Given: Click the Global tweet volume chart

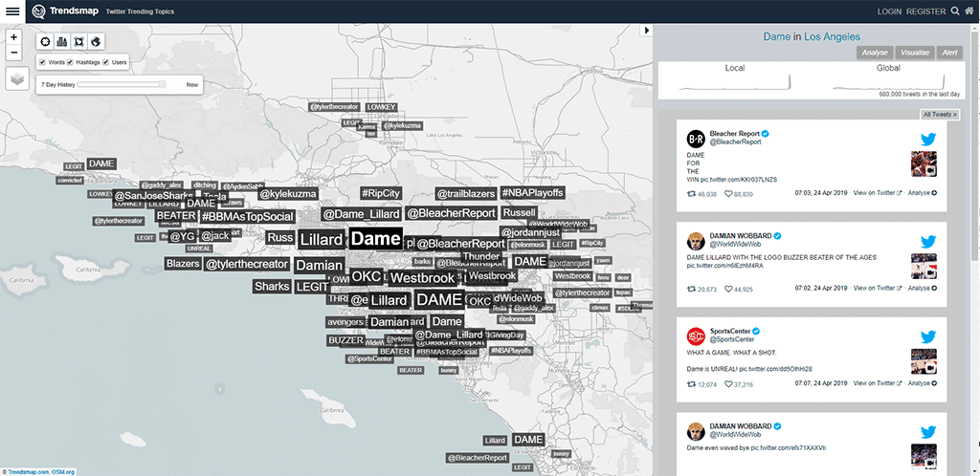Looking at the screenshot, I should click(x=889, y=83).
